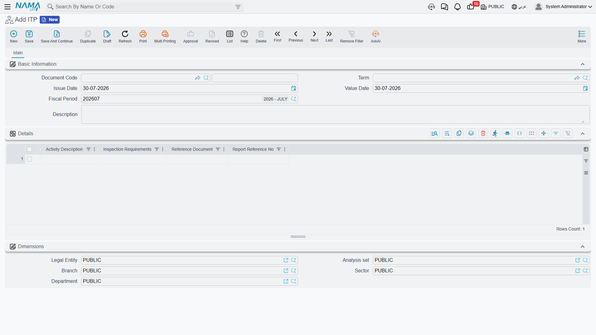Open search filter options in search bar
This screenshot has height=335, width=596.
coord(238,7)
